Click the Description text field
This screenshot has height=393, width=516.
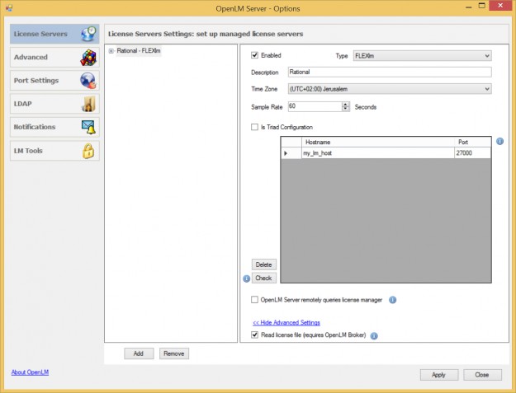tap(389, 73)
